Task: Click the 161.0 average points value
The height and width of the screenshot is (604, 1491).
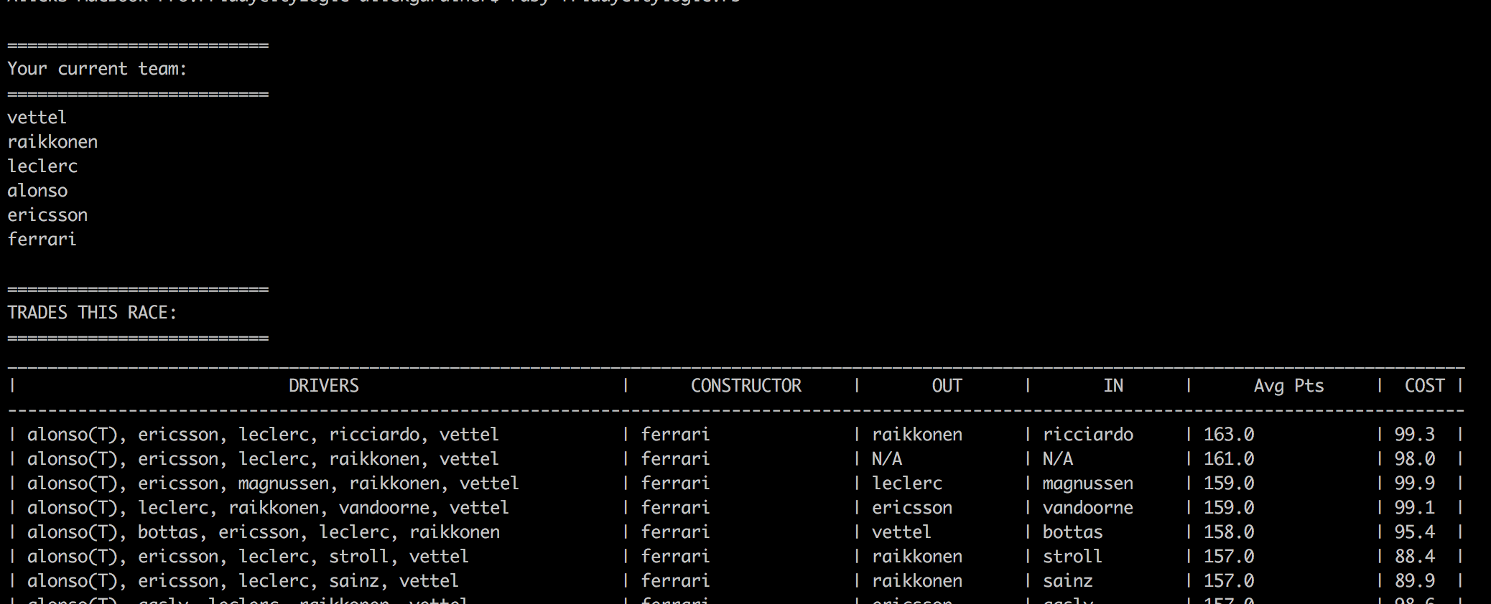Action: tap(1229, 459)
